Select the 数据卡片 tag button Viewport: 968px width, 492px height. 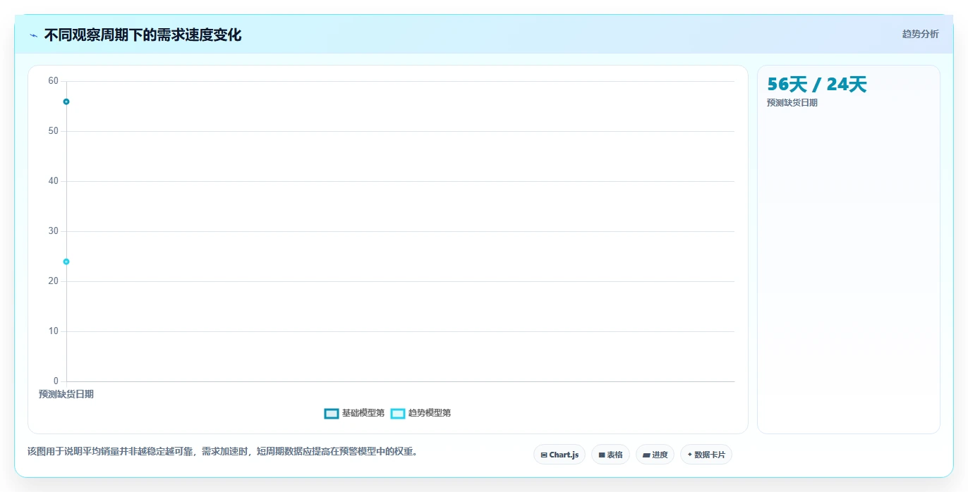tap(706, 455)
